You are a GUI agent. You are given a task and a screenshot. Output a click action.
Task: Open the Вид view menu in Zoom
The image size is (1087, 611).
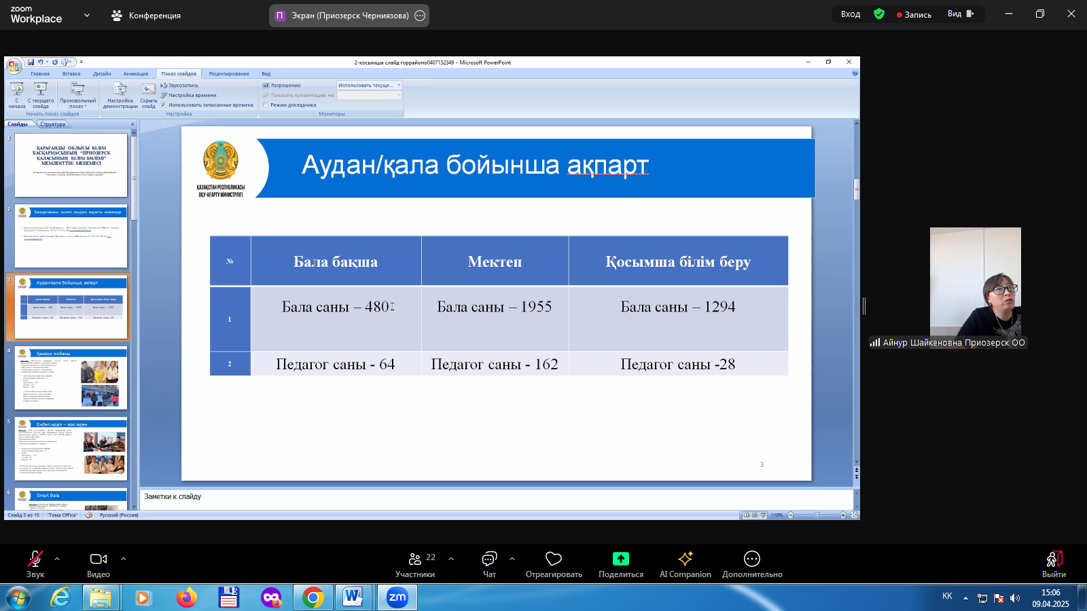(x=961, y=14)
